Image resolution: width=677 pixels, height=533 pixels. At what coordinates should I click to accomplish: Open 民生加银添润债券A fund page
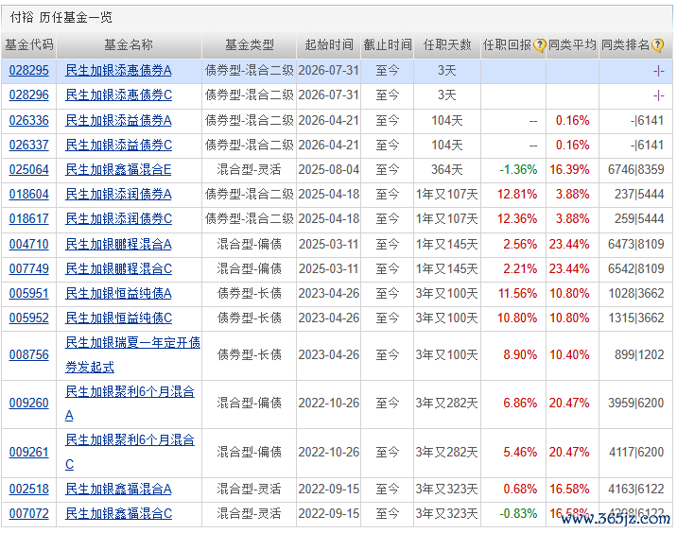(119, 195)
